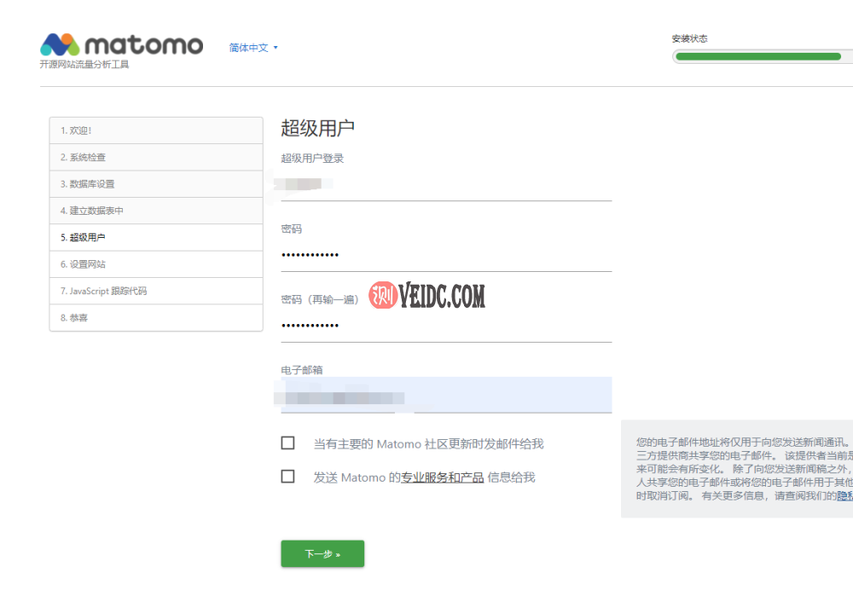853x590 pixels.
Task: Select step 6. 设置网站
Action: (x=156, y=263)
